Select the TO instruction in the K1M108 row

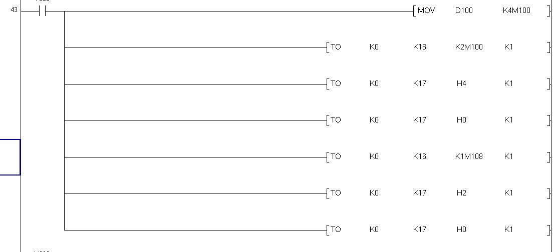pos(336,156)
